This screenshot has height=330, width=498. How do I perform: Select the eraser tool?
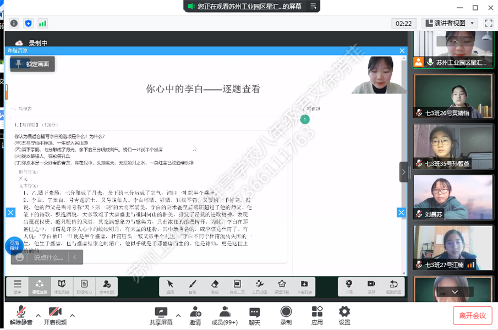215,287
